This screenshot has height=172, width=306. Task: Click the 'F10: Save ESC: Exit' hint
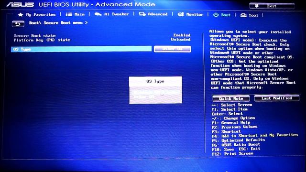click(x=236, y=149)
